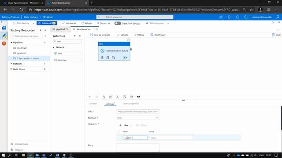This screenshot has height=158, width=282.
Task: Switch to Logic Apps Designer browser tab
Action: 23,3
